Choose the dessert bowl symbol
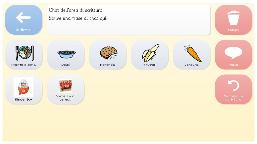257x144 pixels. 66,54
